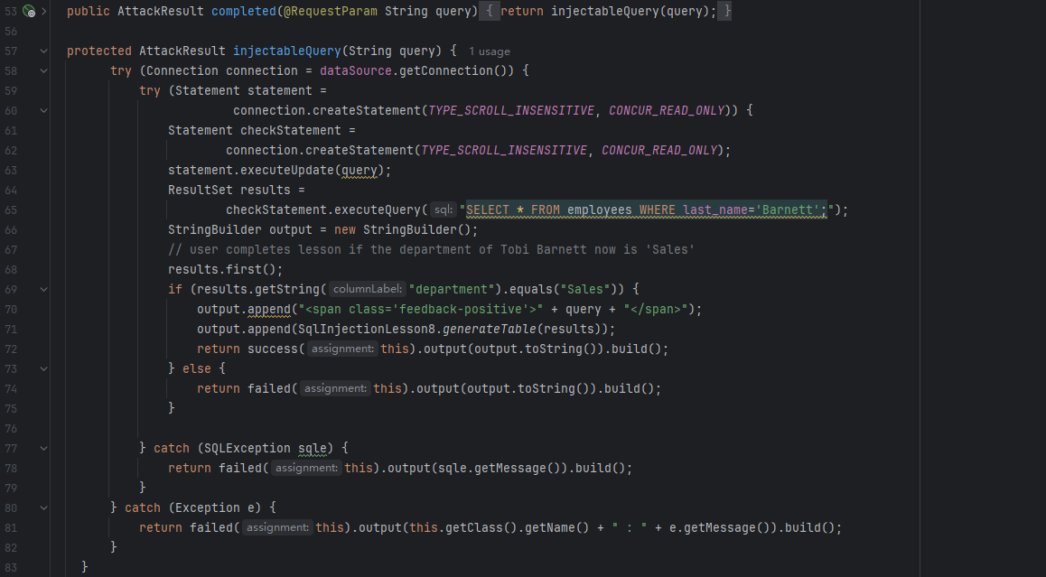The width and height of the screenshot is (1046, 577).
Task: Collapse the if department block at line 69
Action: pos(44,290)
